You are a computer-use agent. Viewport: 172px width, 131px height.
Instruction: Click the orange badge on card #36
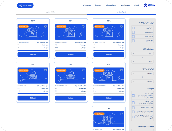click(61, 27)
